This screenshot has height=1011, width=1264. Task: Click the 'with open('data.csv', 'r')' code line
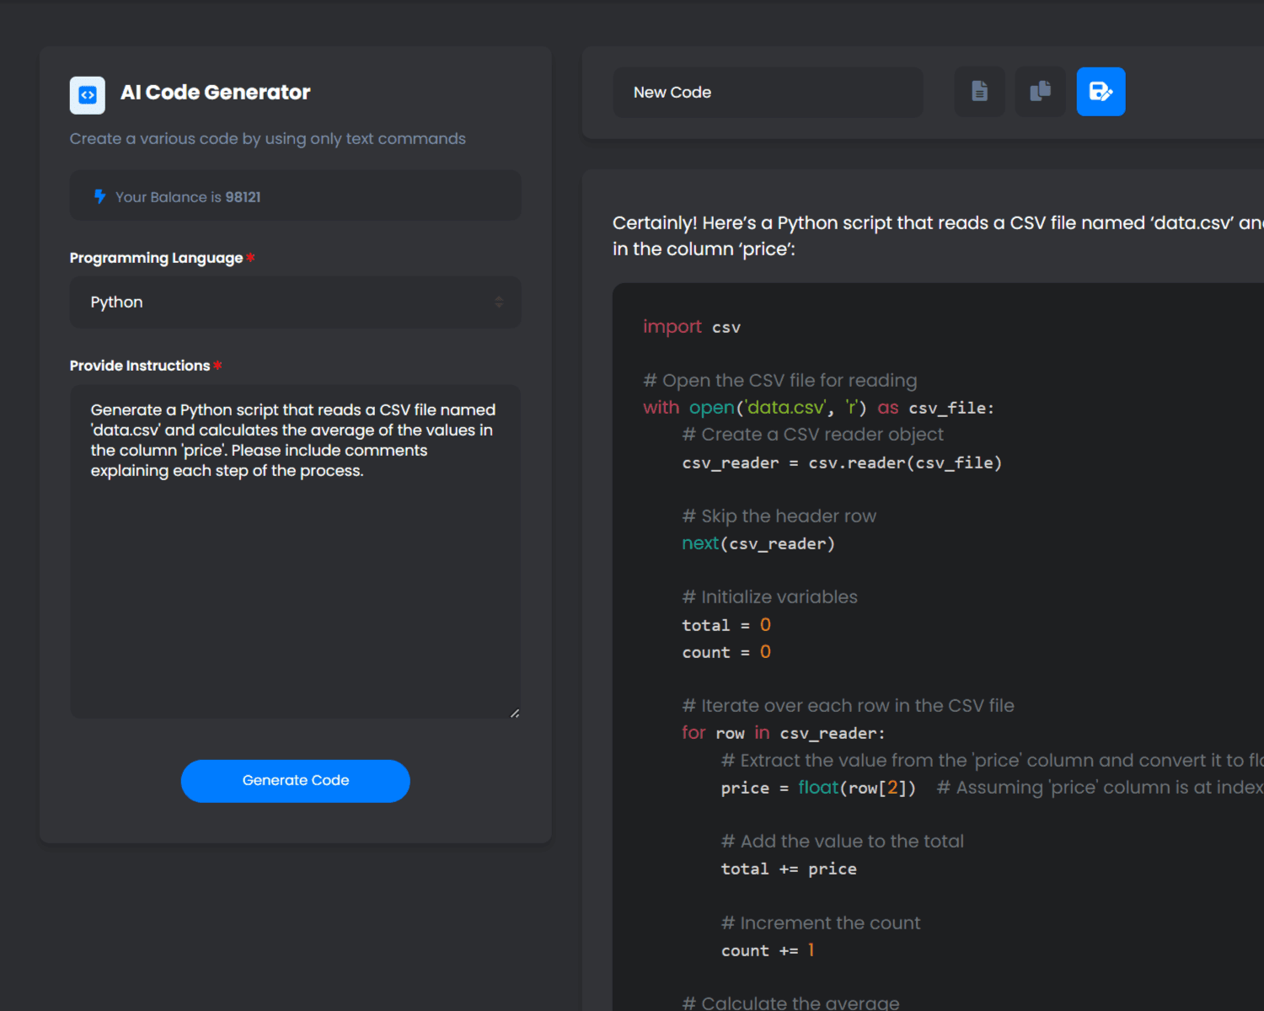[x=818, y=408]
